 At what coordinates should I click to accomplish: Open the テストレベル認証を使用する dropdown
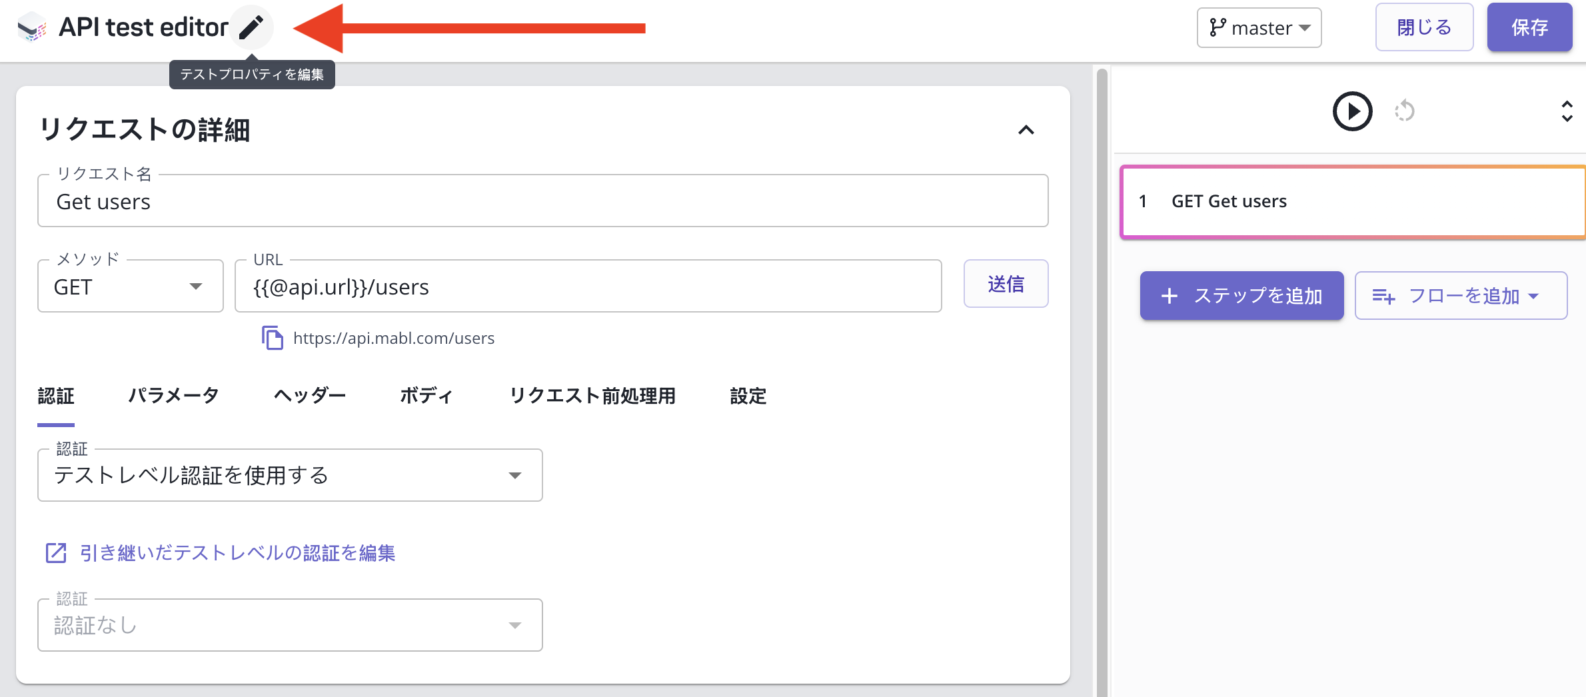pos(290,475)
